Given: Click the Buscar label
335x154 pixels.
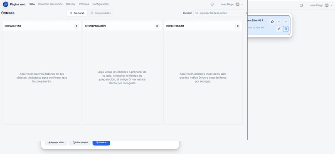Looking at the screenshot, I should coord(187,13).
